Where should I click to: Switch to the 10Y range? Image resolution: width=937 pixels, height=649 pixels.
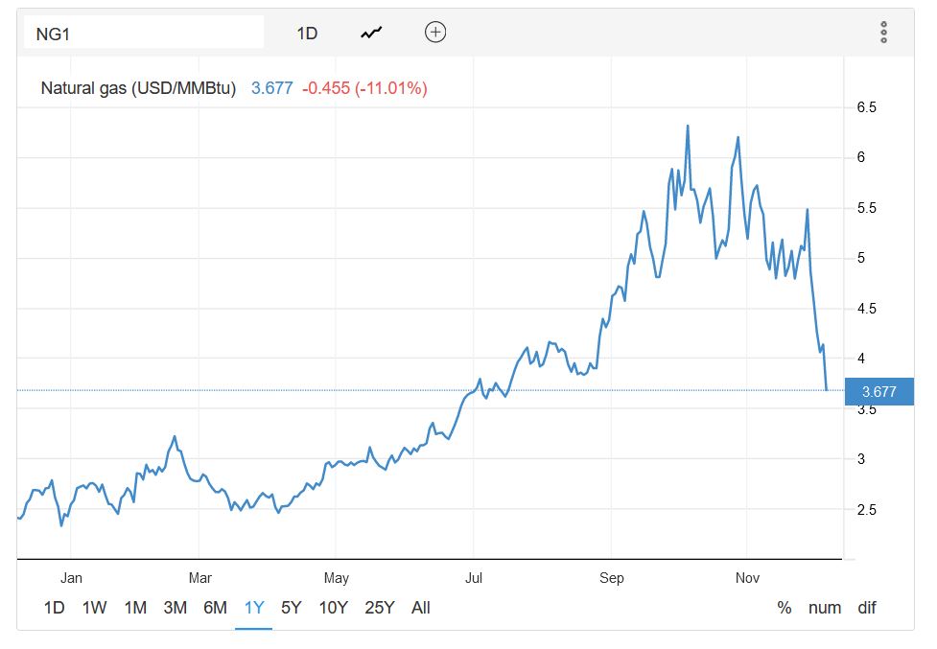pos(332,608)
